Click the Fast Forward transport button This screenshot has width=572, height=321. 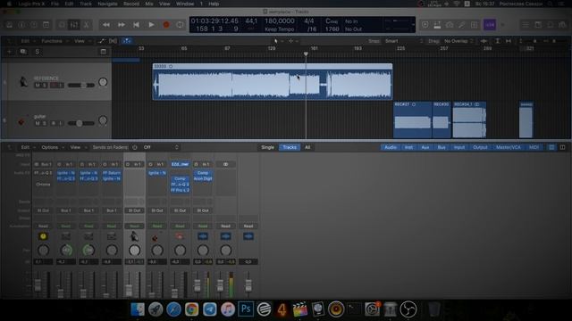pos(122,25)
